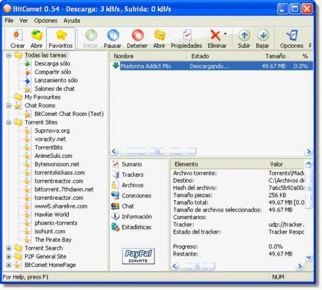
Task: Click the task list scroll right arrow
Action: tap(309, 152)
